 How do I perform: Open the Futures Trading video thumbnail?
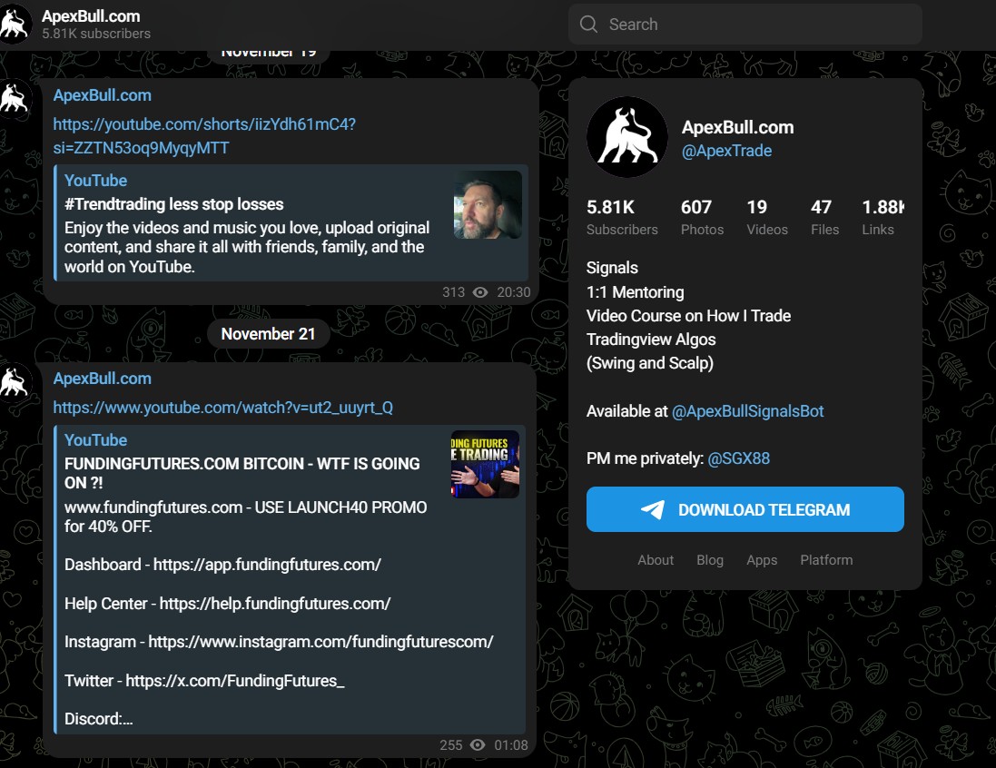[486, 465]
